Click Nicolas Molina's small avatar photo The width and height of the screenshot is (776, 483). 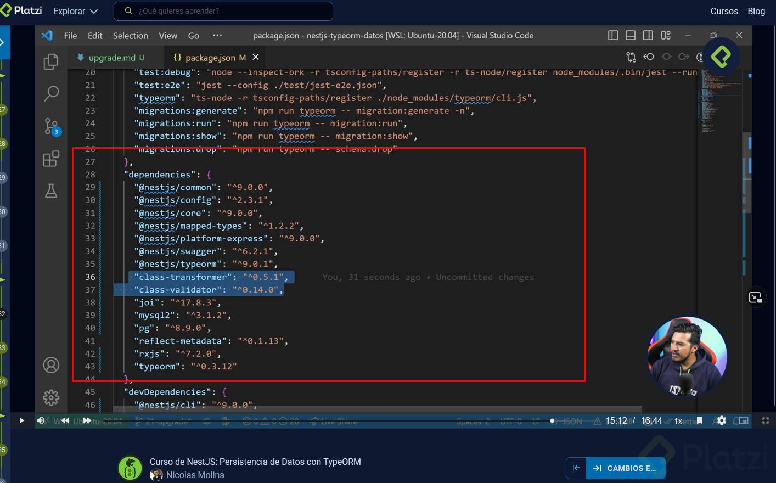(x=156, y=475)
